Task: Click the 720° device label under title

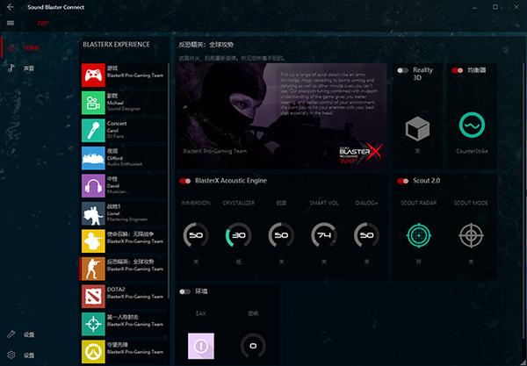Action: click(43, 23)
